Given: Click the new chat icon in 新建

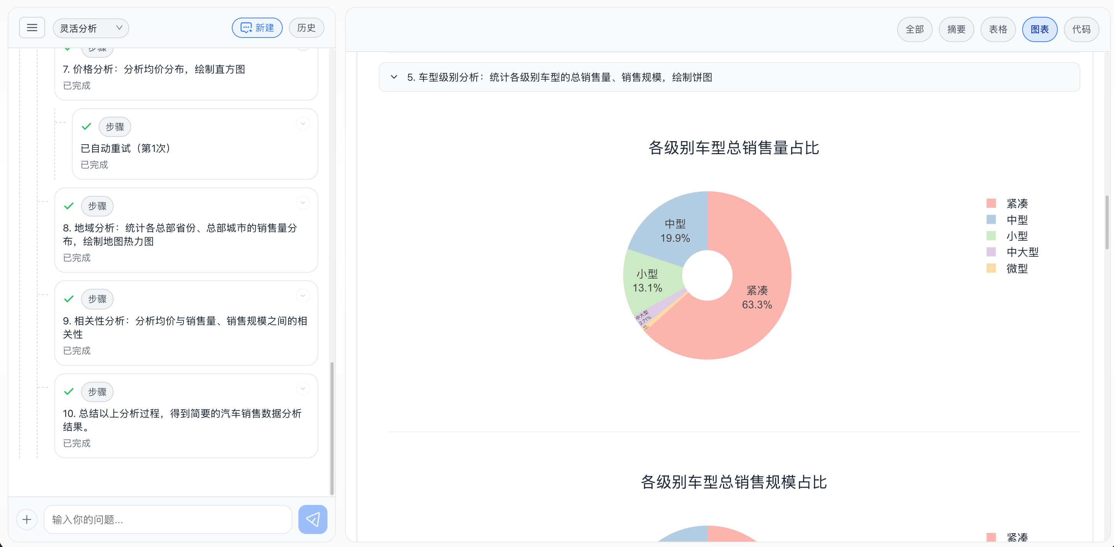Looking at the screenshot, I should coord(246,28).
